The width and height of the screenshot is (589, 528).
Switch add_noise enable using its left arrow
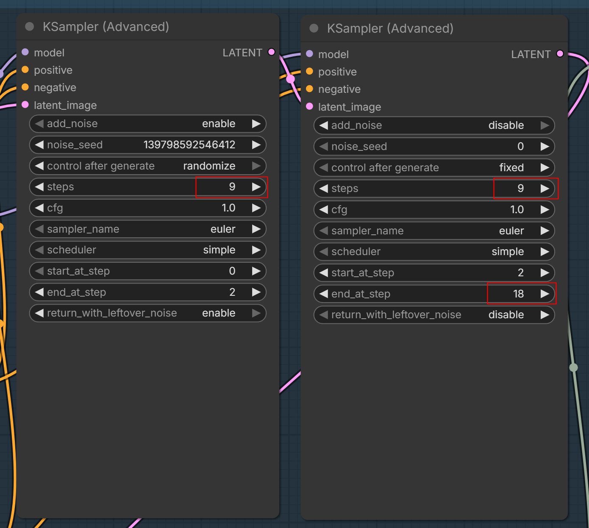pos(39,124)
